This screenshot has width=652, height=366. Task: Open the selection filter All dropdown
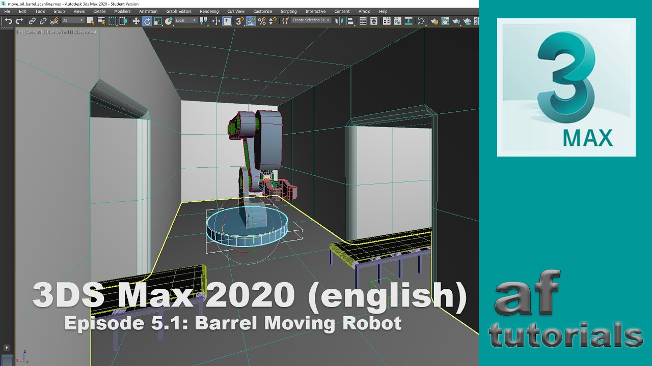pyautogui.click(x=73, y=21)
